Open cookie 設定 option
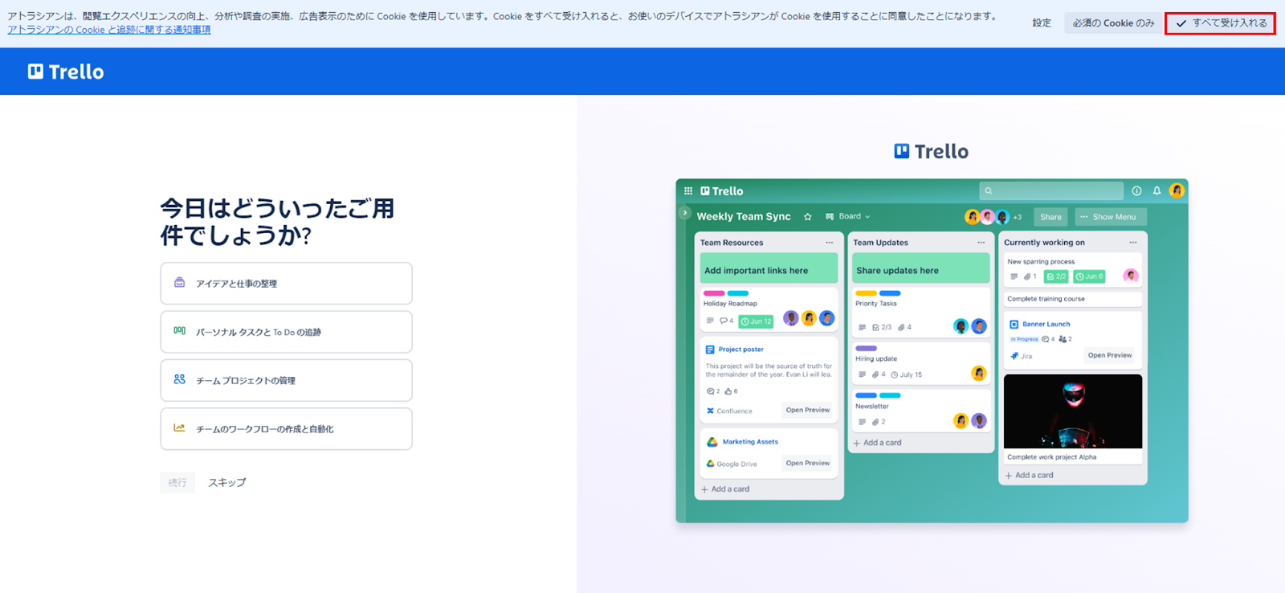The image size is (1285, 593). (1042, 23)
